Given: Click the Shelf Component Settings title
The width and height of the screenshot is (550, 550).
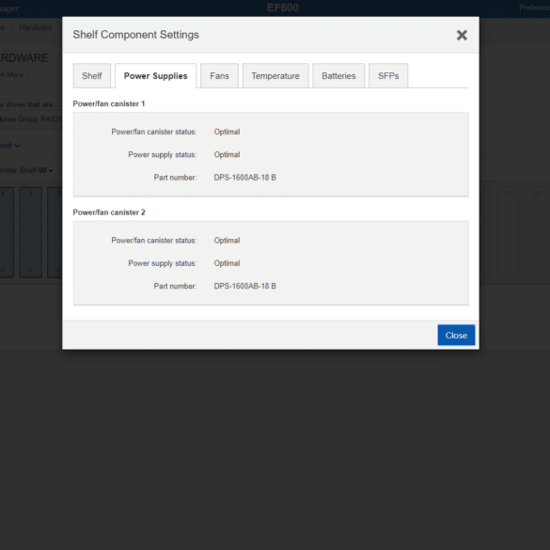Looking at the screenshot, I should [x=136, y=35].
